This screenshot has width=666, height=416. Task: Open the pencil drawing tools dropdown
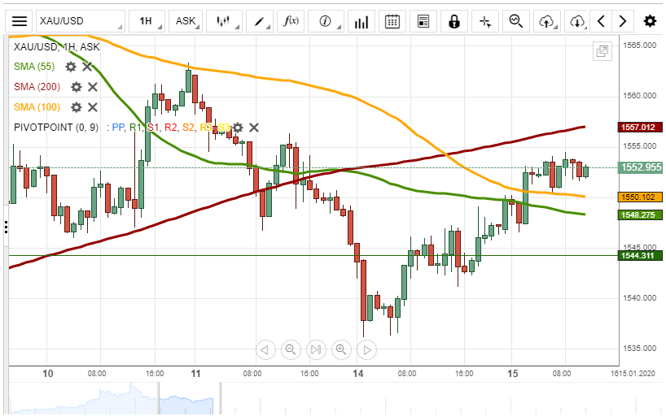point(259,21)
